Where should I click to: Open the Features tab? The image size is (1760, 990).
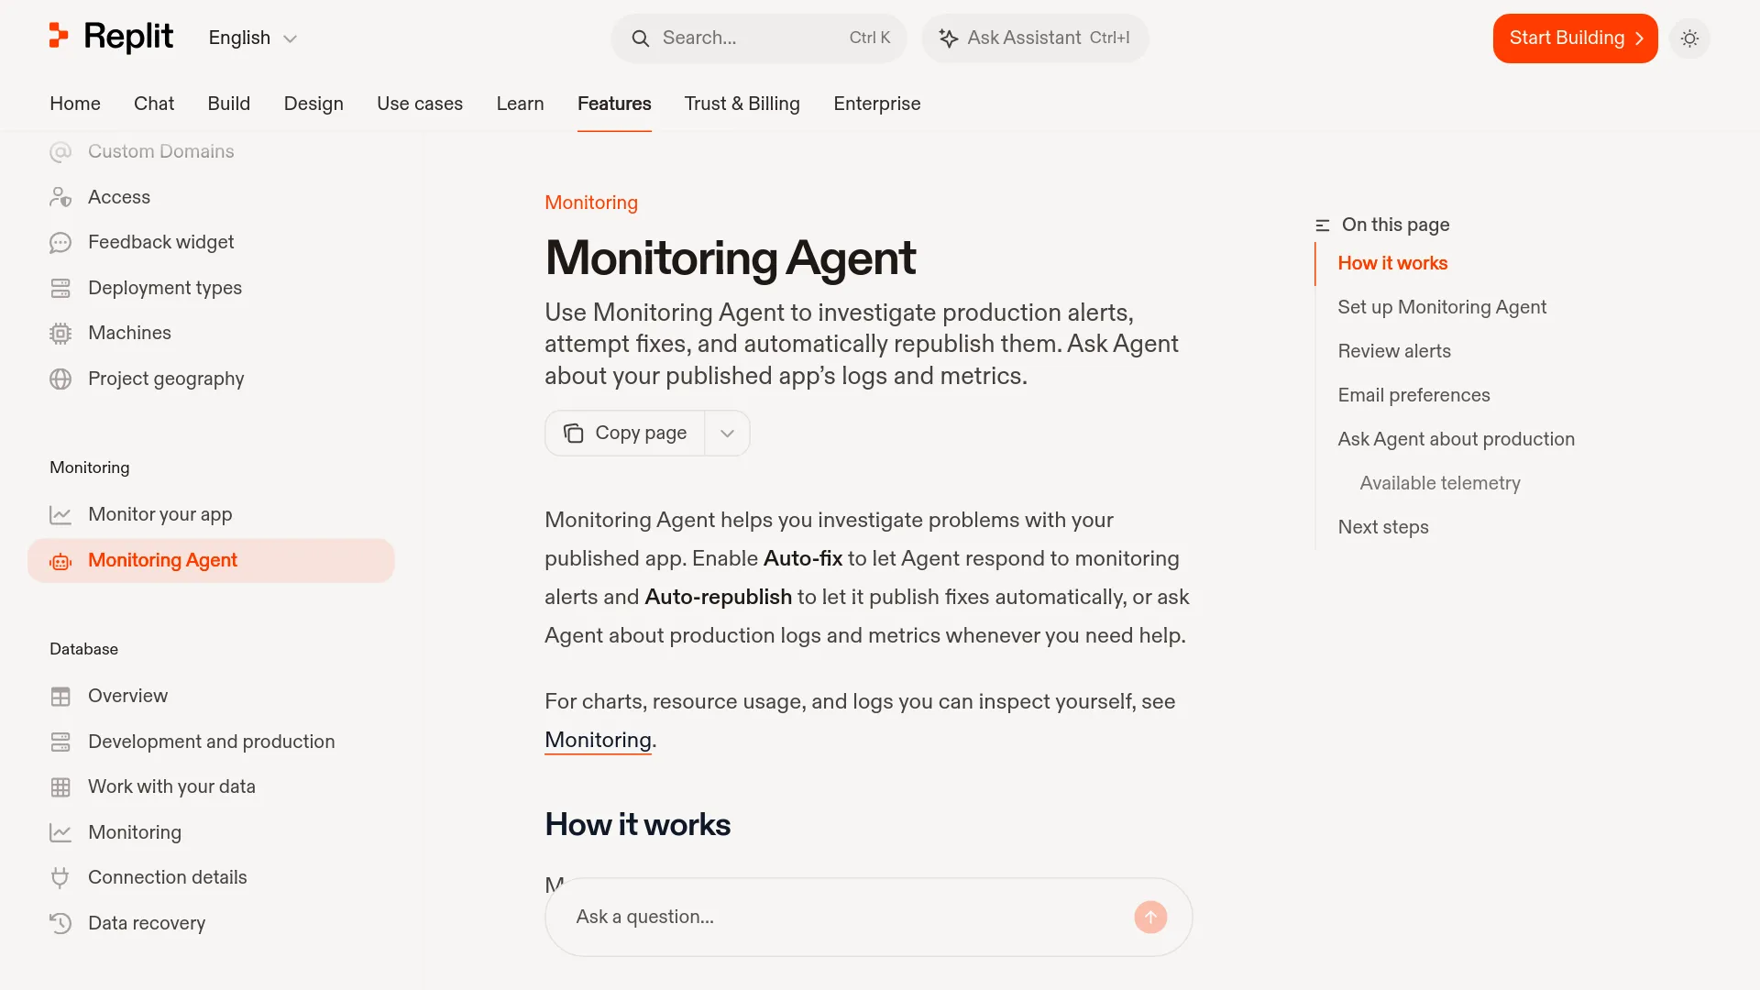[614, 104]
